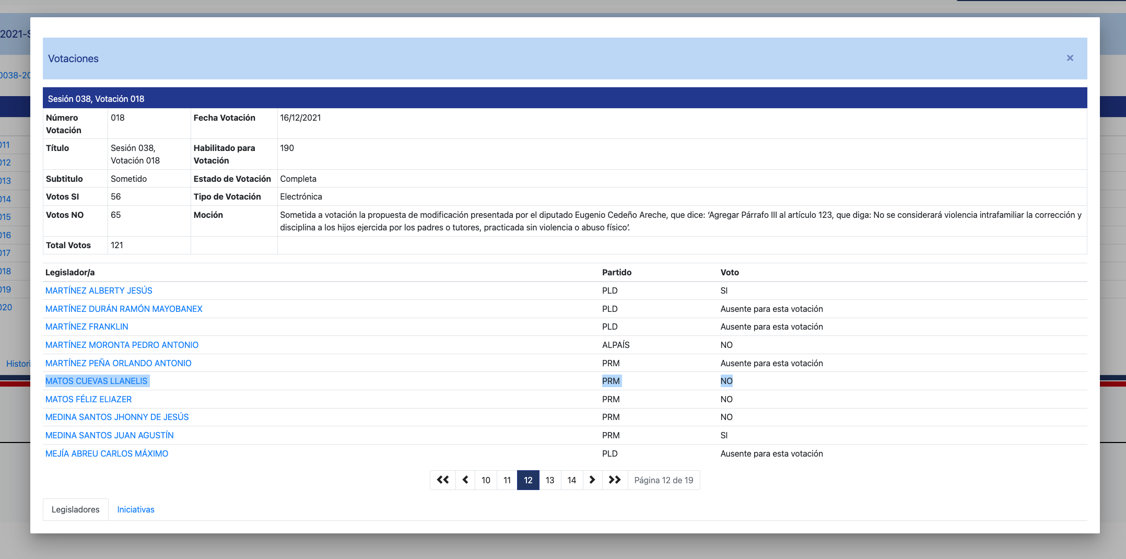The width and height of the screenshot is (1126, 559).
Task: Open legislator MEDINA SANTOS JUAN AGUSTÍN
Action: coord(110,435)
